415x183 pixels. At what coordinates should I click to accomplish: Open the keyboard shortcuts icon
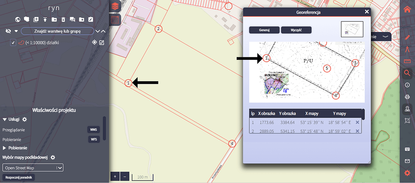[407, 149]
